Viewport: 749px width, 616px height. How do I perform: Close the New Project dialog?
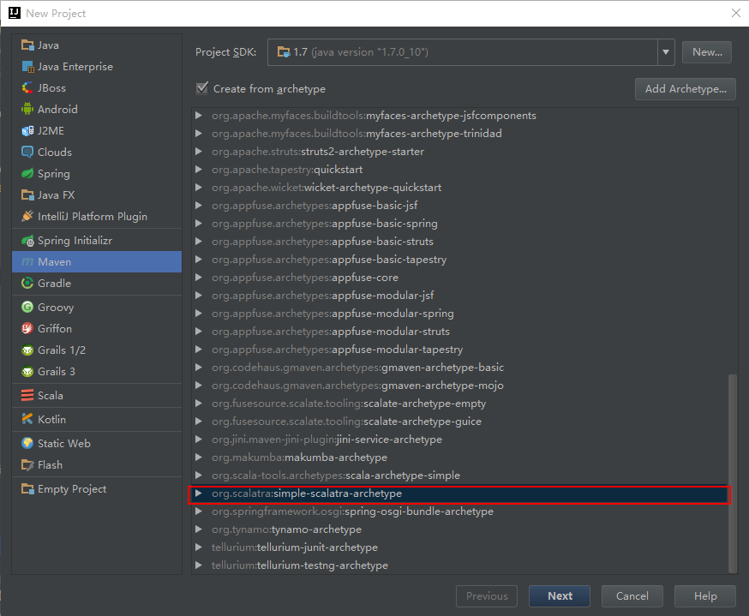click(735, 13)
